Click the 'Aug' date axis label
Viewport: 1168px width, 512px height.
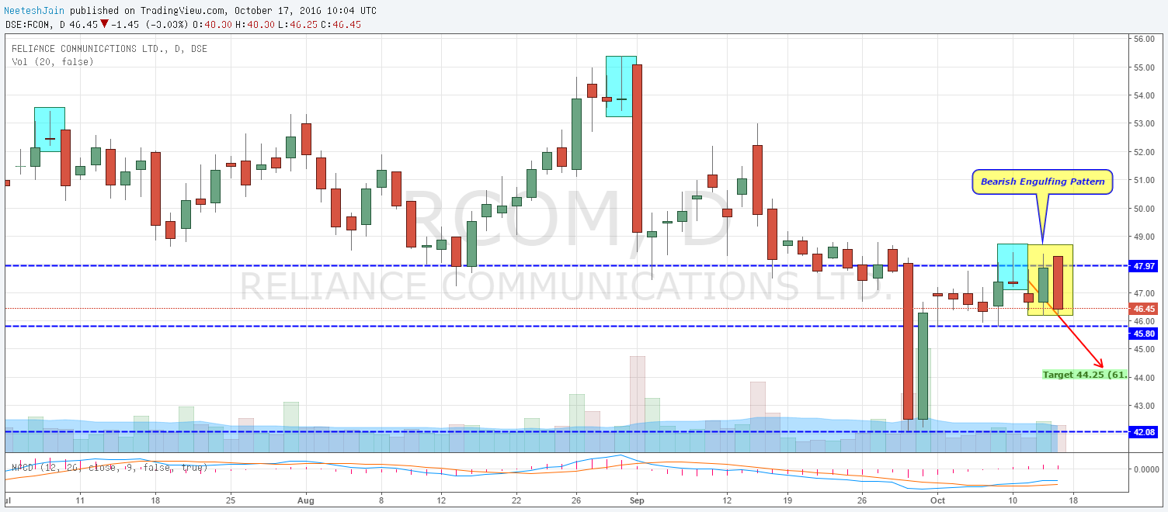306,502
